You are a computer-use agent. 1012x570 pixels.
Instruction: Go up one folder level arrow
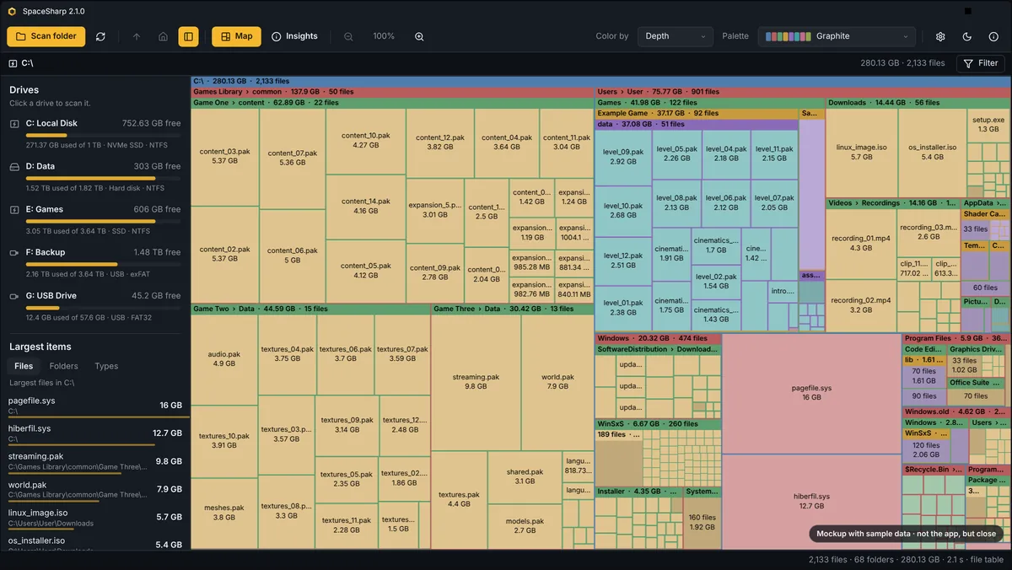137,36
